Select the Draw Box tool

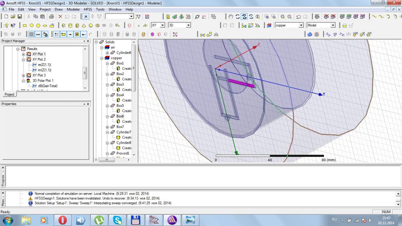[63, 25]
